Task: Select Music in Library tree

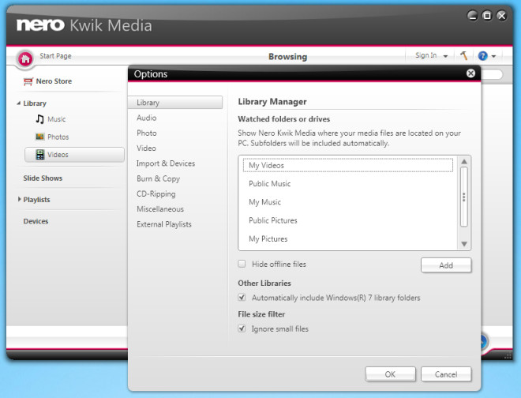Action: pyautogui.click(x=57, y=119)
